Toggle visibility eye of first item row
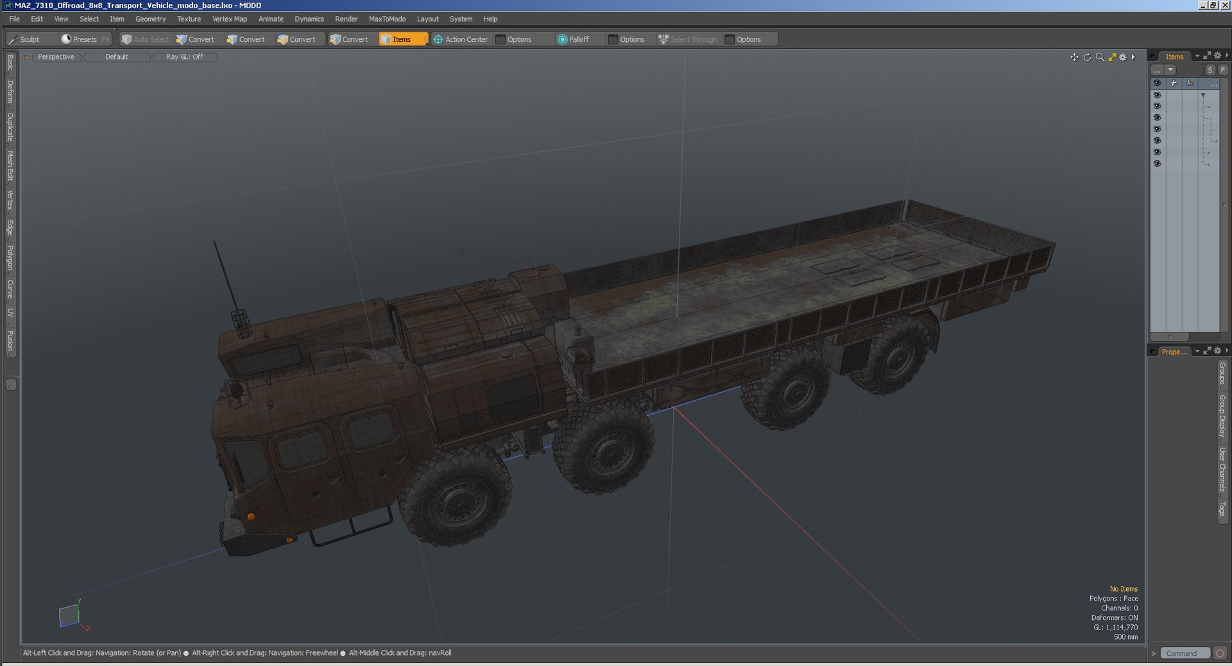1232x666 pixels. (x=1157, y=95)
